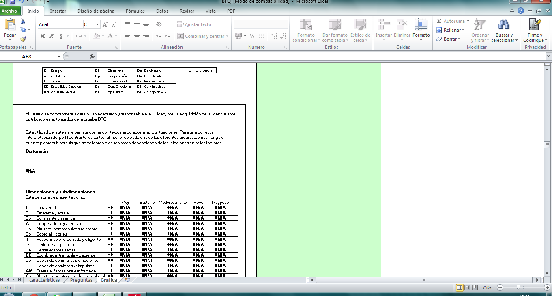Click the Cut scissors icon

[x=23, y=22]
